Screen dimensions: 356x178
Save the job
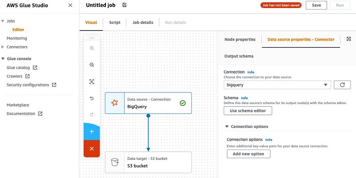click(x=316, y=5)
